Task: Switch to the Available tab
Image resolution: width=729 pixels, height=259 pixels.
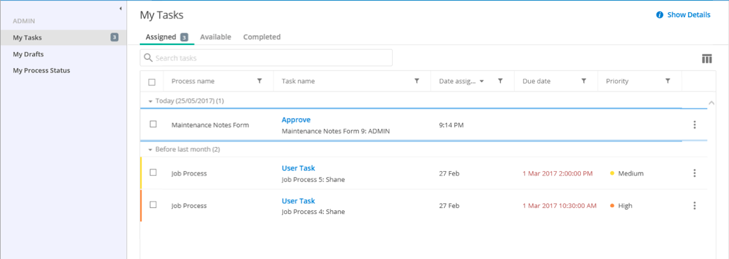Action: tap(216, 37)
